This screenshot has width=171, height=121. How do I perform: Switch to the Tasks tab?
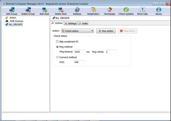(x=83, y=23)
